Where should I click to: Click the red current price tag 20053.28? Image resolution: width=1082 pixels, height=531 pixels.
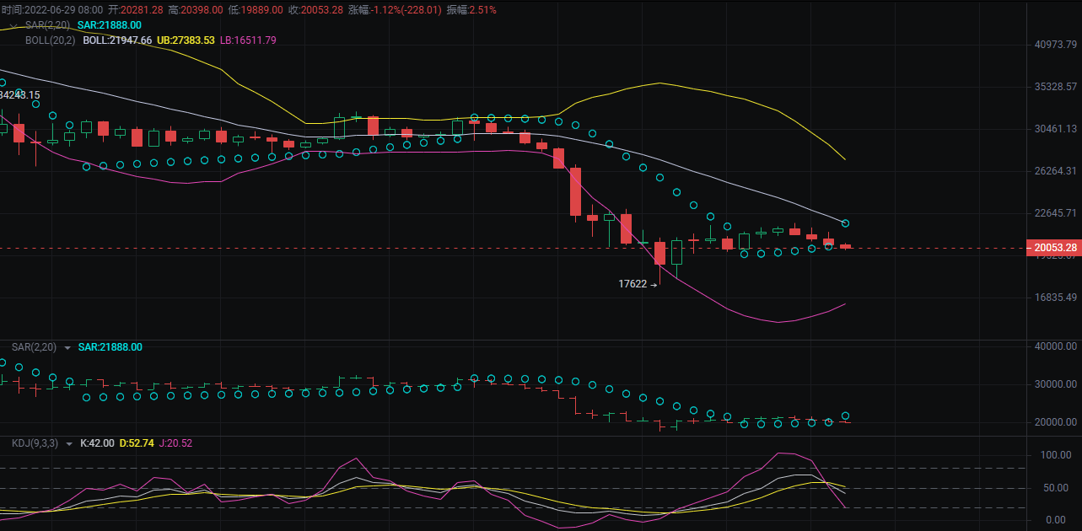point(1052,248)
